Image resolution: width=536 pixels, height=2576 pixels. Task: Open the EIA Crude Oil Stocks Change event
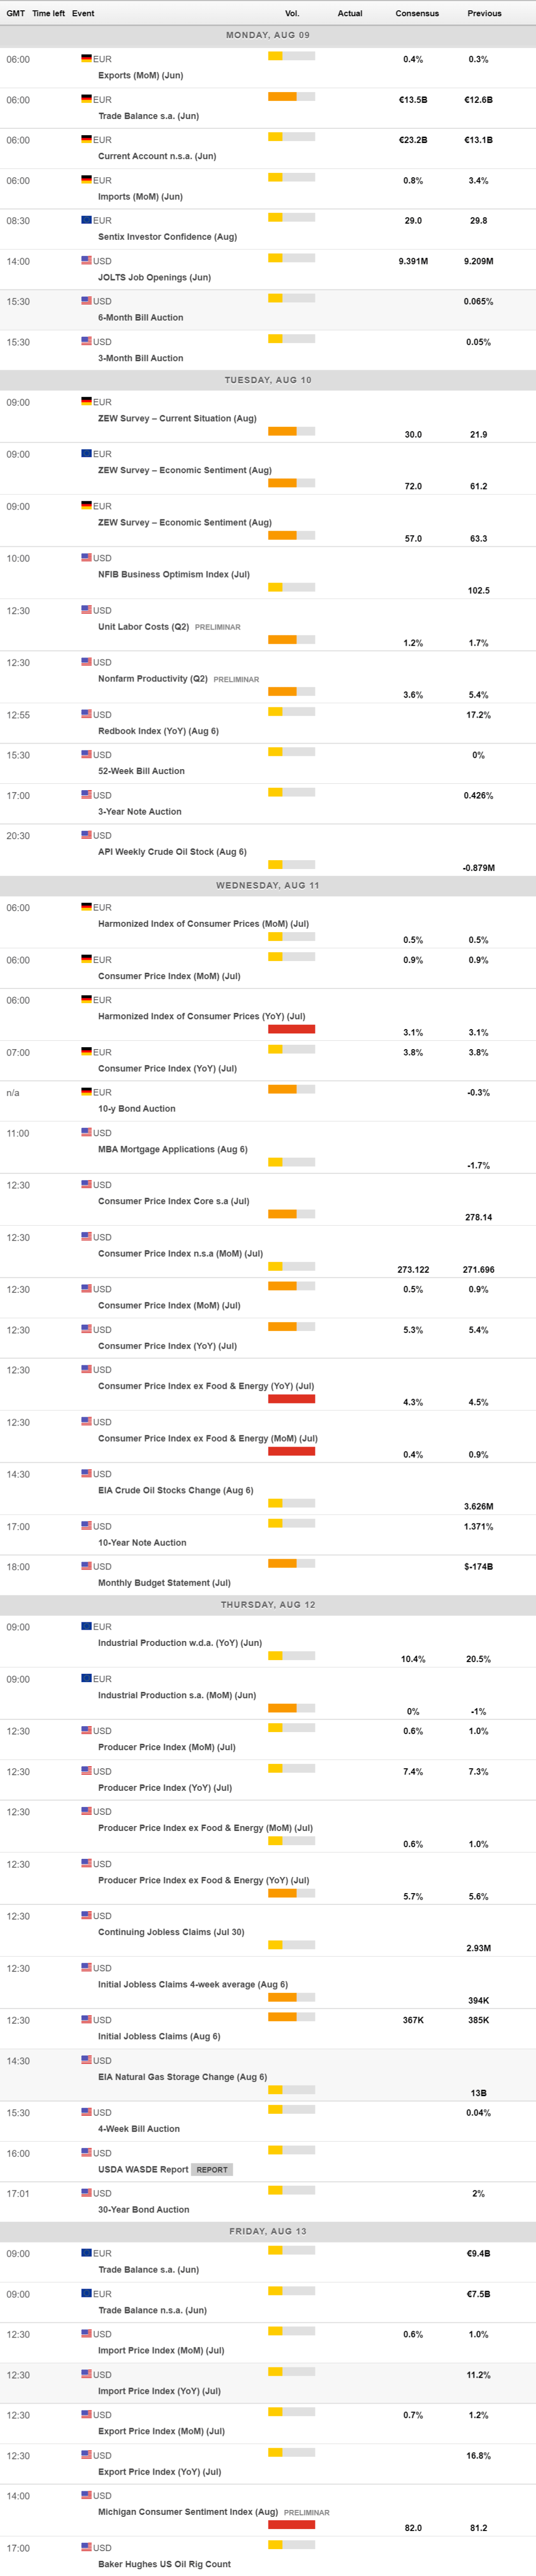pyautogui.click(x=175, y=1490)
